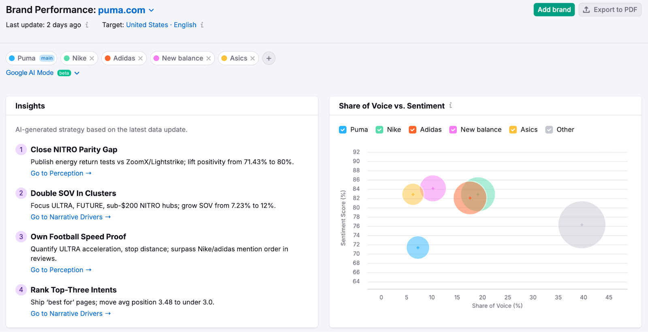
Task: Export the report to PDF
Action: point(610,10)
